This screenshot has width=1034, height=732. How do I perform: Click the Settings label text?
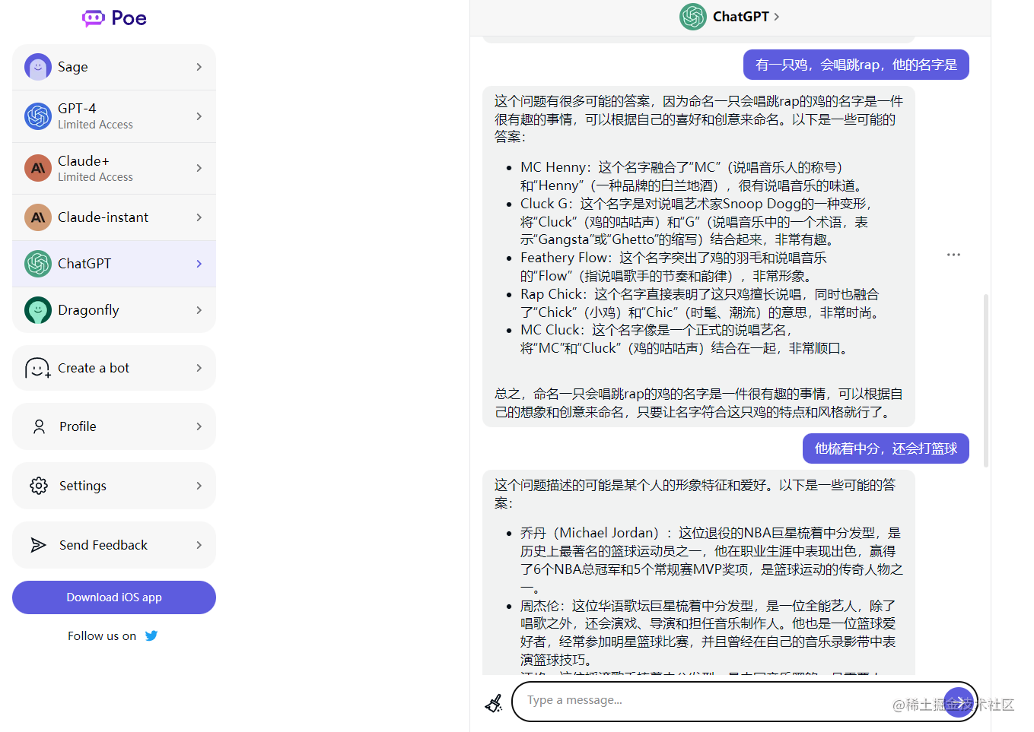pos(83,486)
